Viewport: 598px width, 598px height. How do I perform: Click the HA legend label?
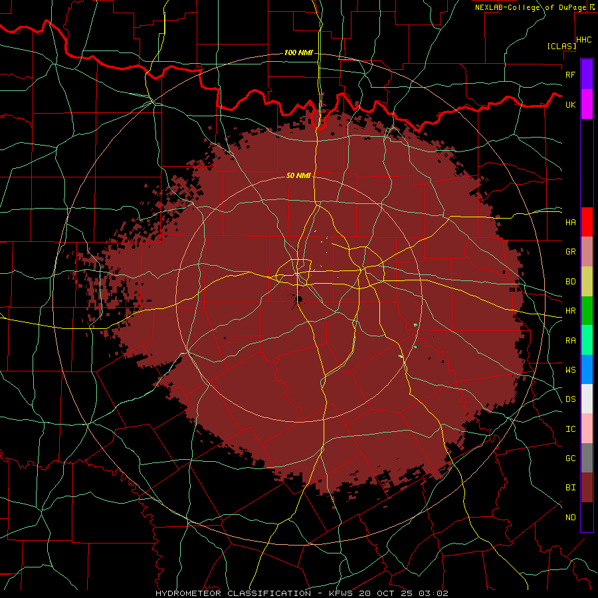[571, 222]
